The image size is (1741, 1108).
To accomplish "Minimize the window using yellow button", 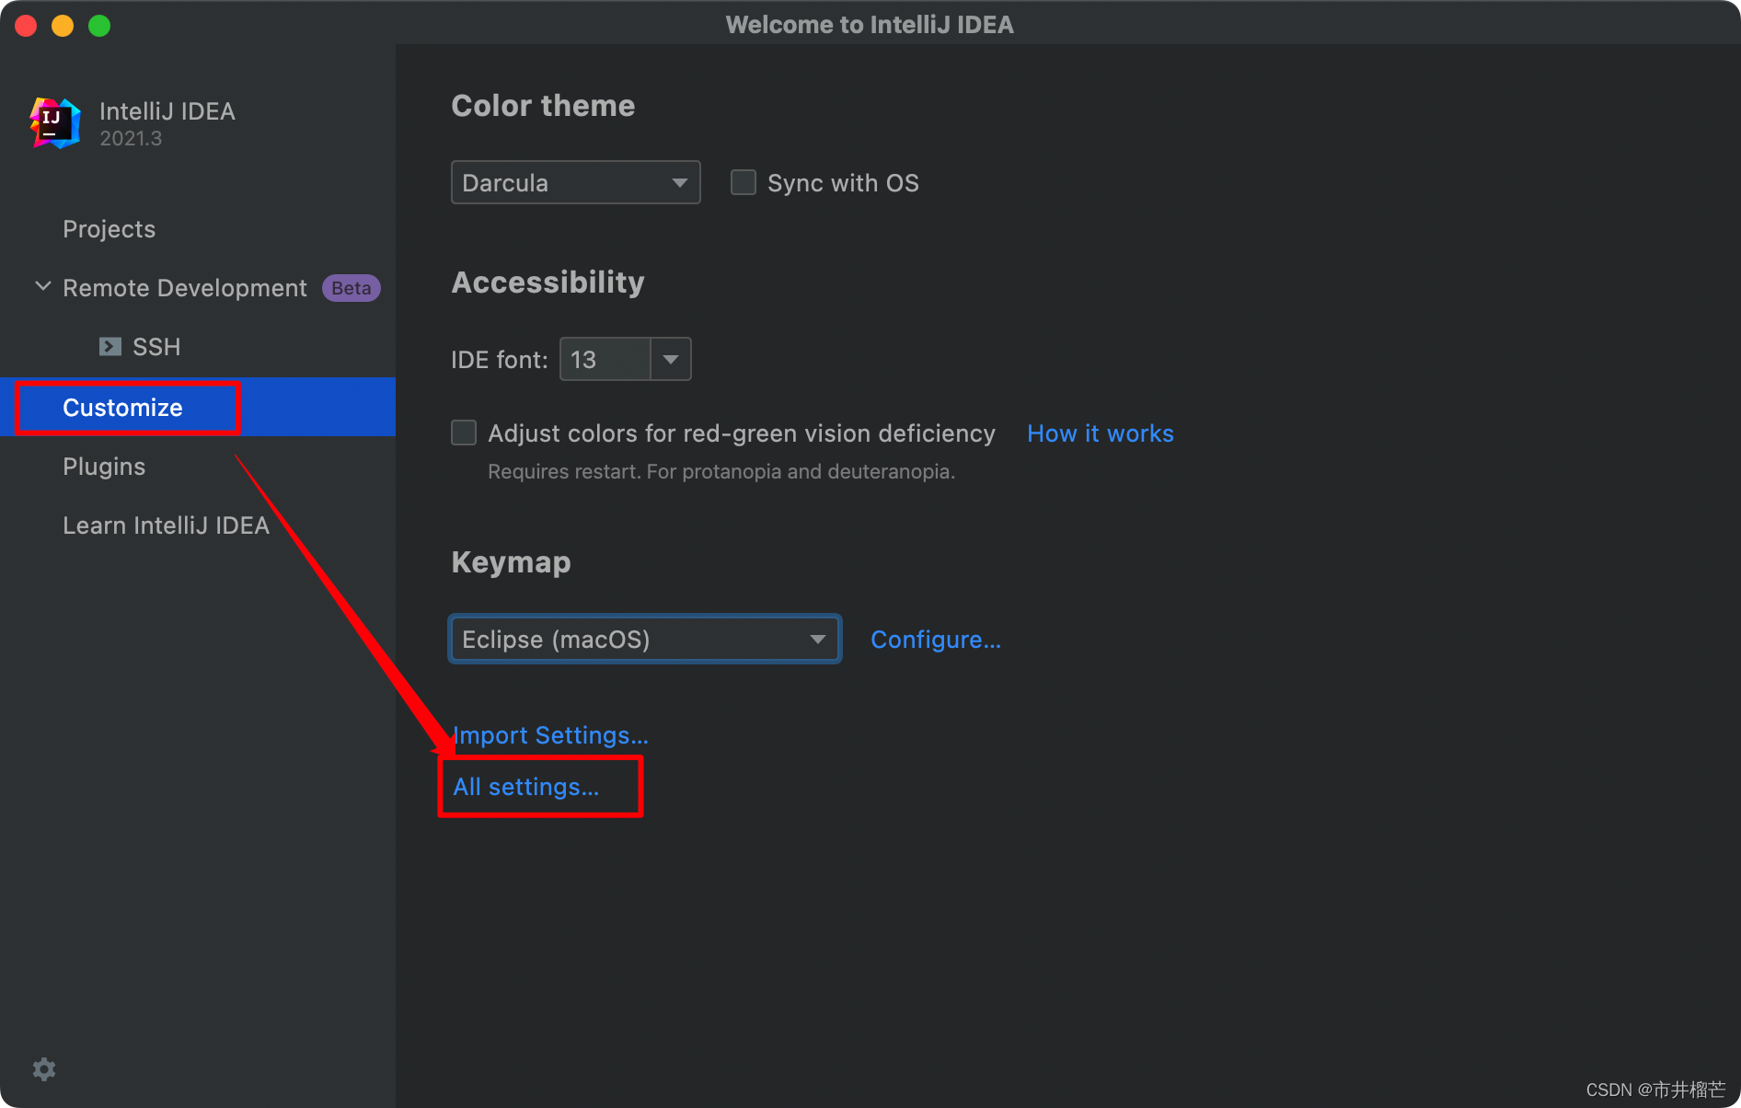I will [x=63, y=26].
